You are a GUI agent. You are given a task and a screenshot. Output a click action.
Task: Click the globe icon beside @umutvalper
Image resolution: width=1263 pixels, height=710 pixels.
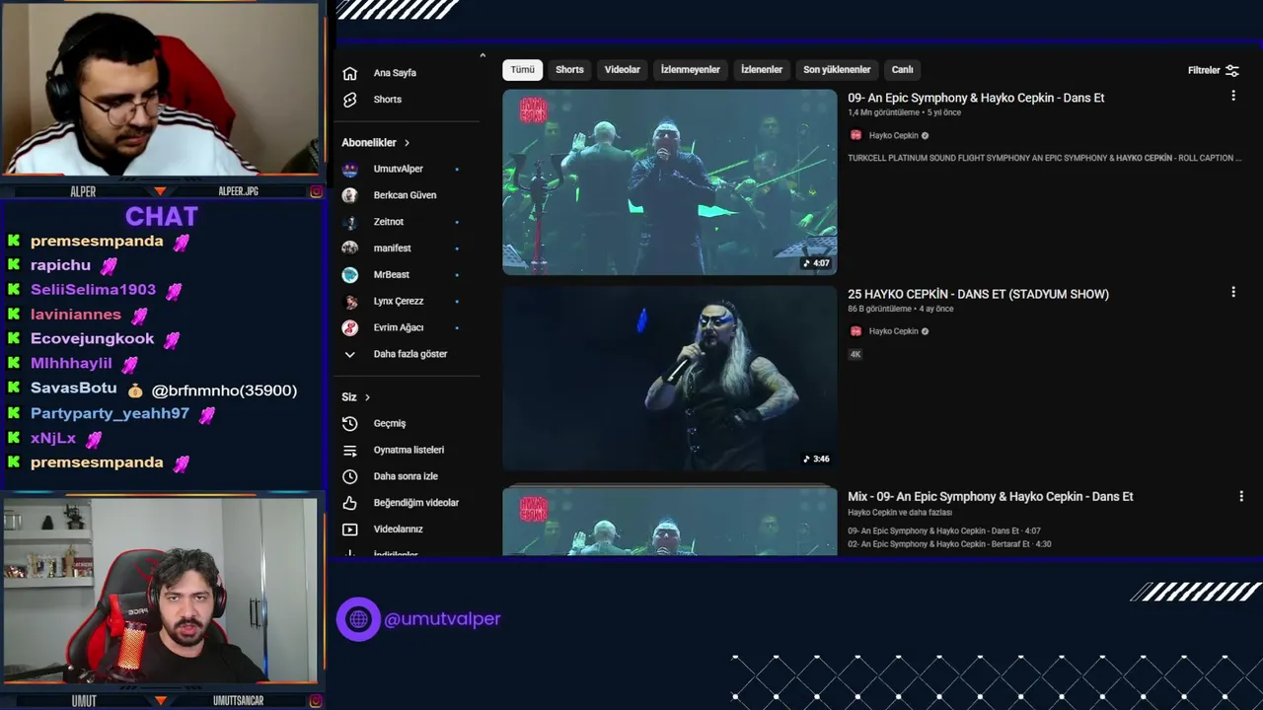coord(358,619)
